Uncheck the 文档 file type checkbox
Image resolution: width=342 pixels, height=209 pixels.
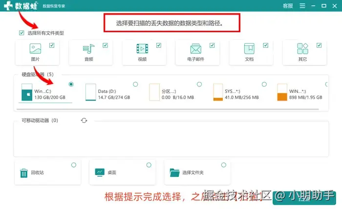click(265, 45)
